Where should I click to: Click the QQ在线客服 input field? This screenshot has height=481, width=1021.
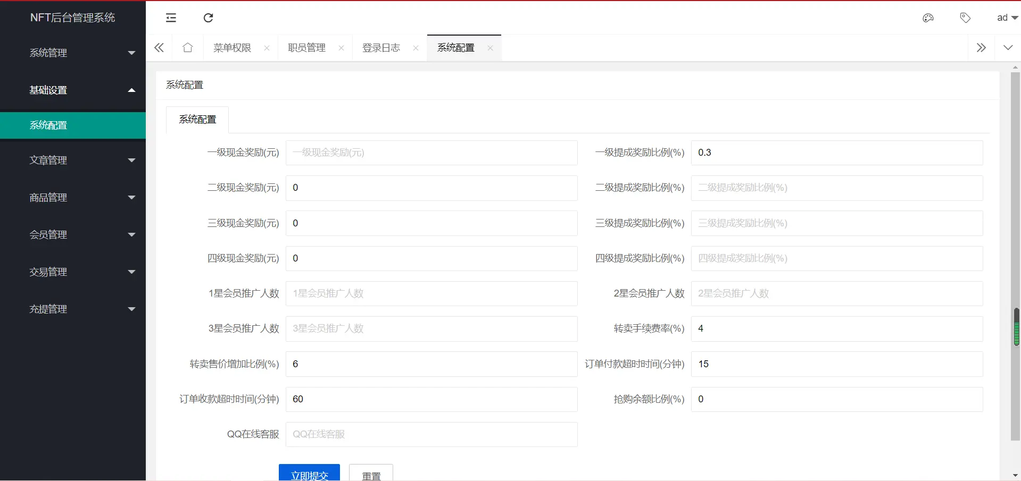click(431, 434)
